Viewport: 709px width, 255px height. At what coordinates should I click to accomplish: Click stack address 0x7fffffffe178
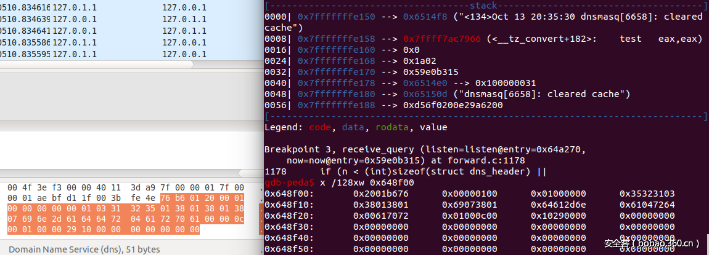pos(337,83)
